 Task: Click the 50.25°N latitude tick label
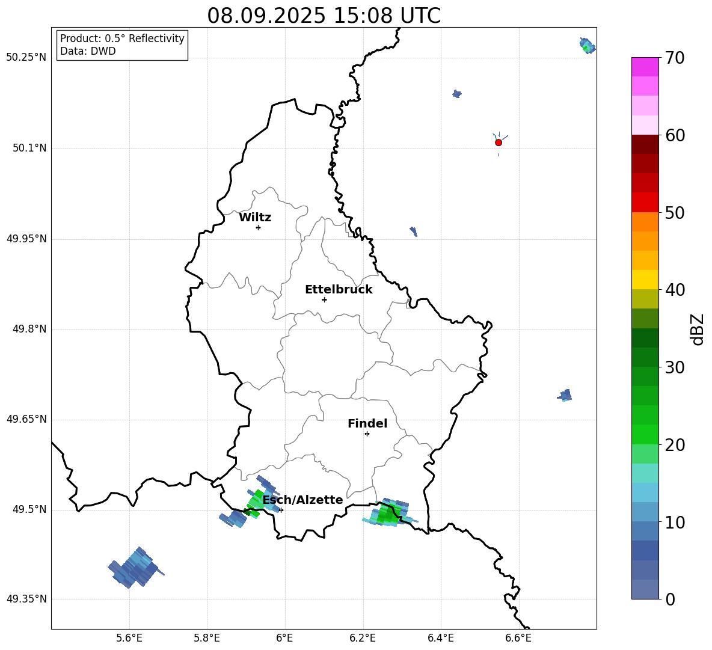click(x=26, y=58)
